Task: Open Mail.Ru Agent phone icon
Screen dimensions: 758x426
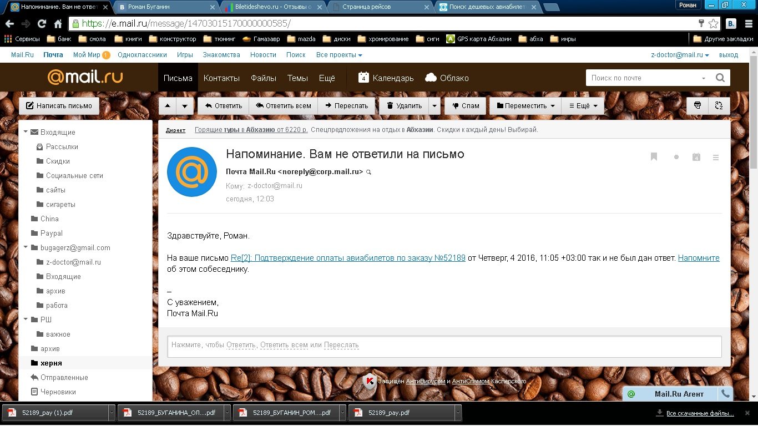Action: pos(725,394)
